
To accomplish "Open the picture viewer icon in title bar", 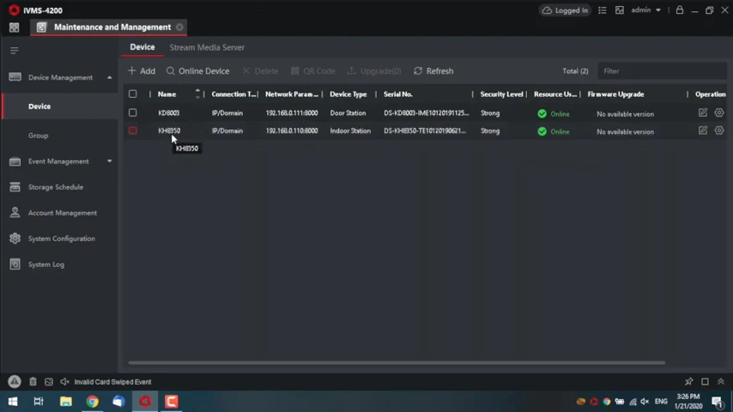I will 620,10.
